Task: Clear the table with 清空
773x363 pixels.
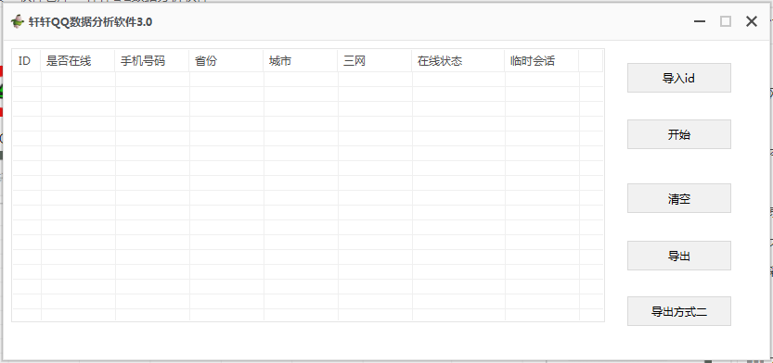Action: coord(679,198)
